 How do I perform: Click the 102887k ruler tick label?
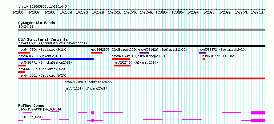tap(35, 12)
